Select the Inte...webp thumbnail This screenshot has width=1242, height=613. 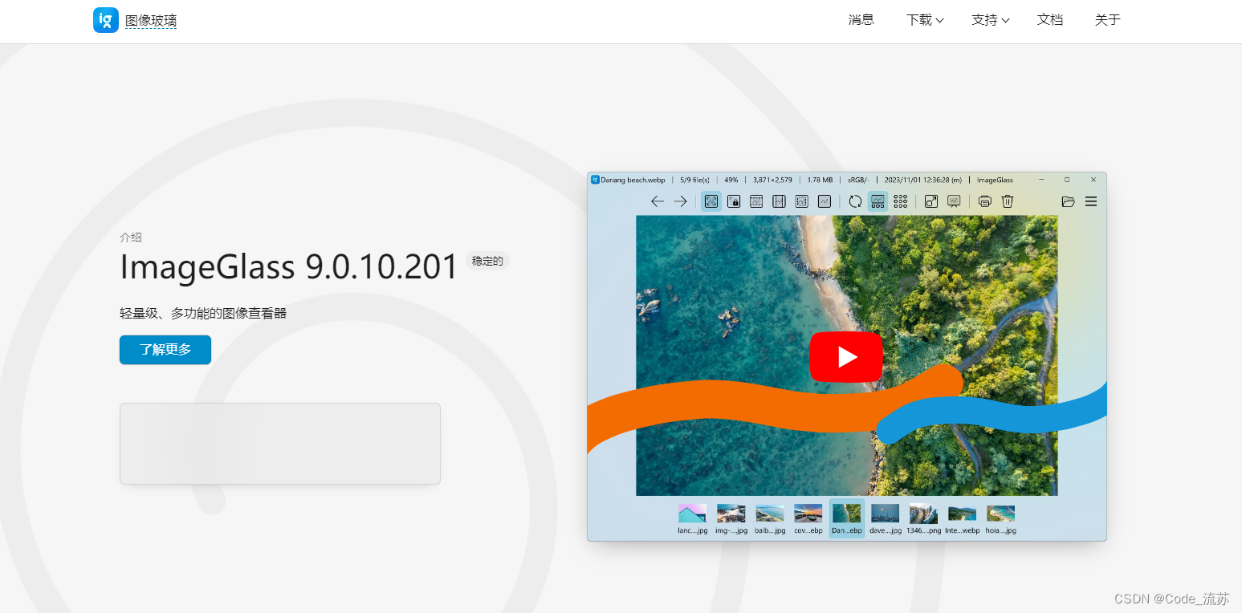pyautogui.click(x=963, y=518)
